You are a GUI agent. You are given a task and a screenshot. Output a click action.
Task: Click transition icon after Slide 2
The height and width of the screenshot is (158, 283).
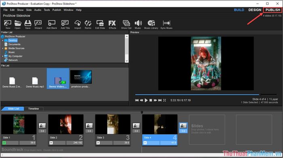pos(89,126)
